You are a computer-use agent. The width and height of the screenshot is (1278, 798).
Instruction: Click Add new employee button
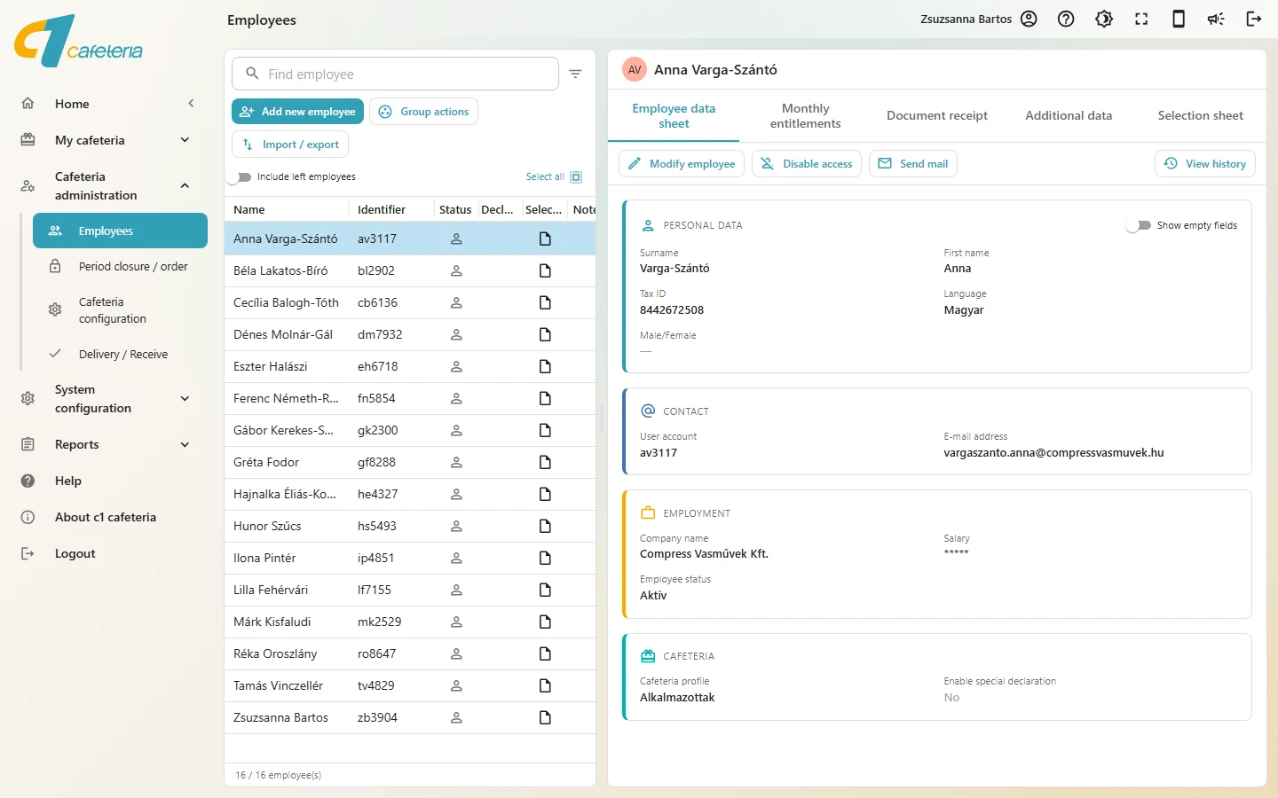click(297, 112)
